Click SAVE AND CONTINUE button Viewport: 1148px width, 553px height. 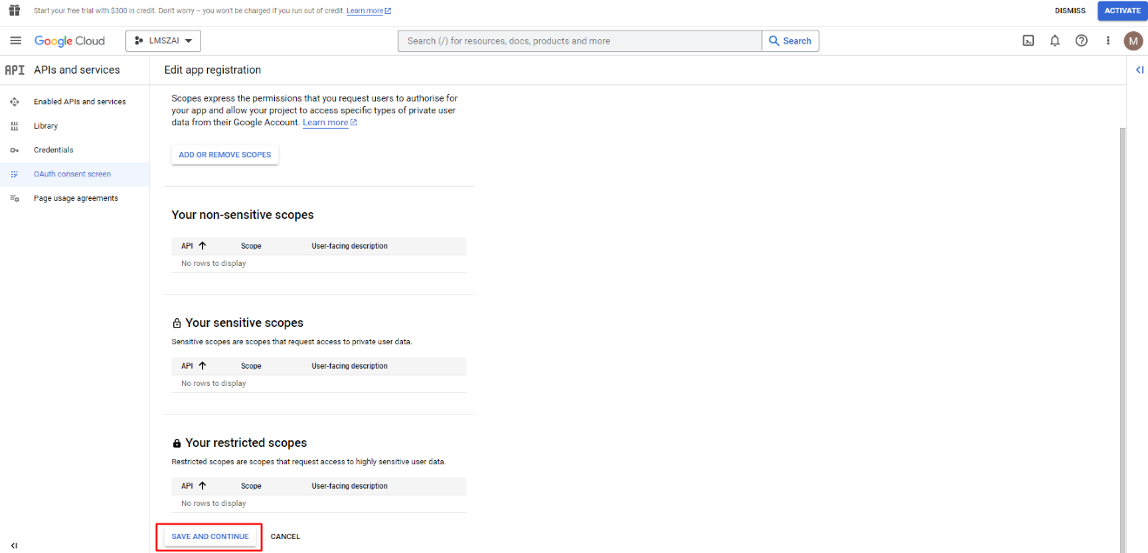click(x=210, y=536)
